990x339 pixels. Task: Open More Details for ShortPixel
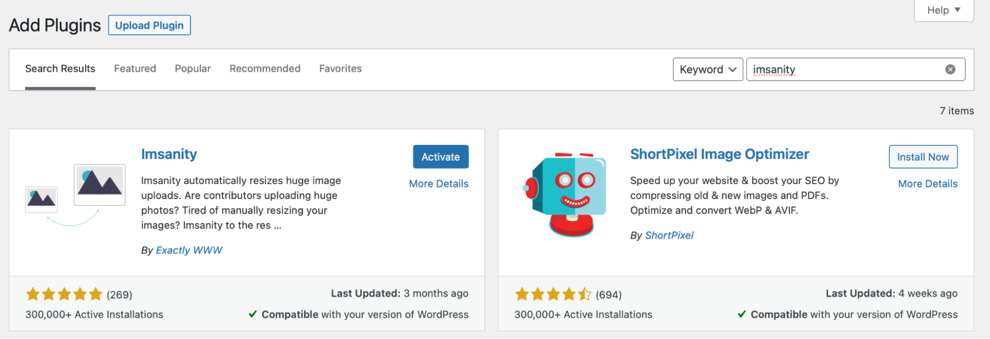click(x=927, y=184)
